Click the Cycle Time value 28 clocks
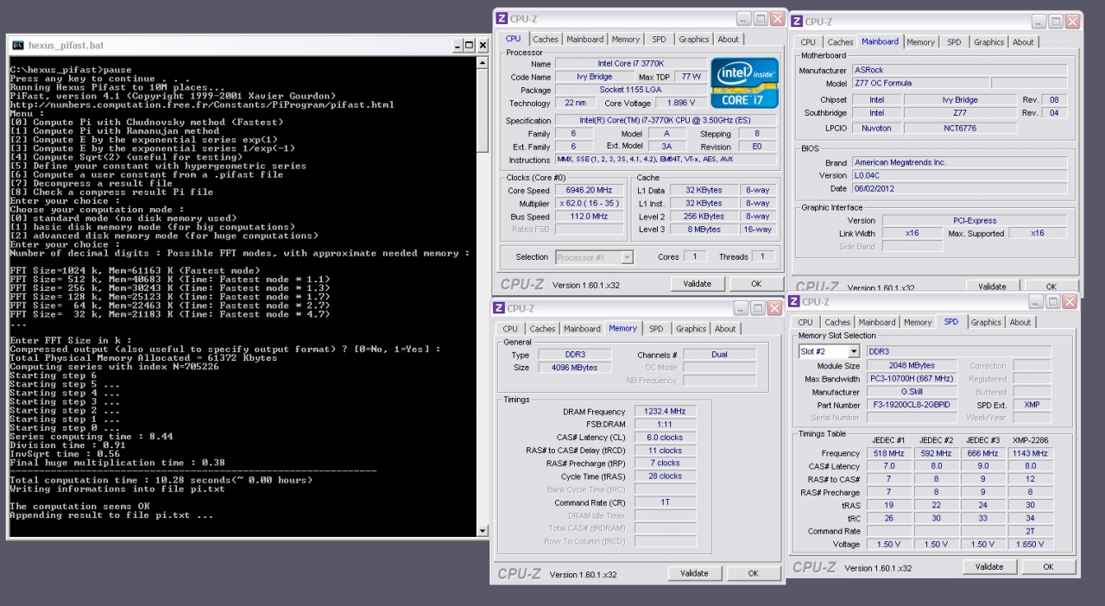The image size is (1105, 606). [x=666, y=477]
